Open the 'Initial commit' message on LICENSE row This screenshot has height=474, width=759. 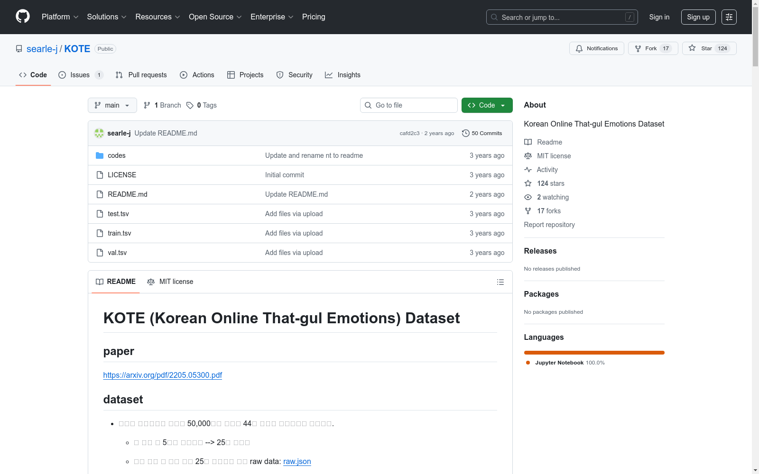285,175
